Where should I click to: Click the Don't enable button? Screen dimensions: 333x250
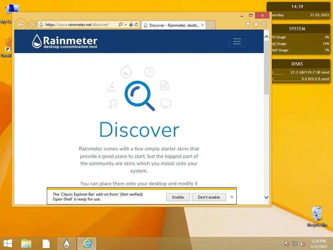[x=209, y=197]
